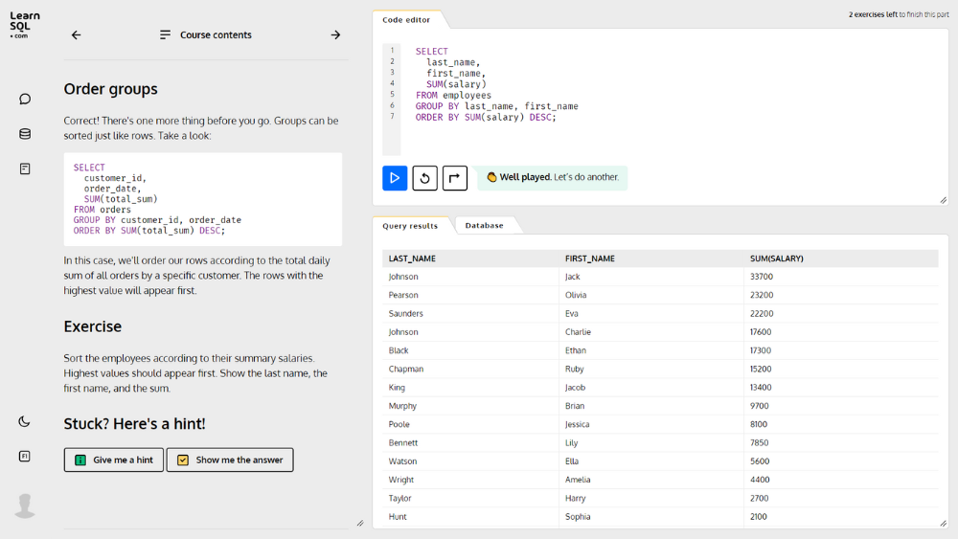Click the LearnSQL.com logo

(x=25, y=25)
